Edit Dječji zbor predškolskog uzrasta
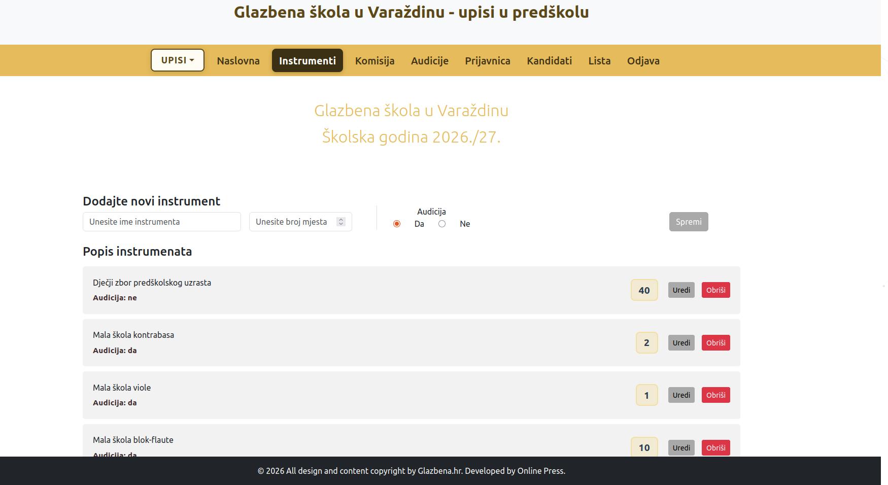Viewport: 888px width, 485px height. [681, 290]
